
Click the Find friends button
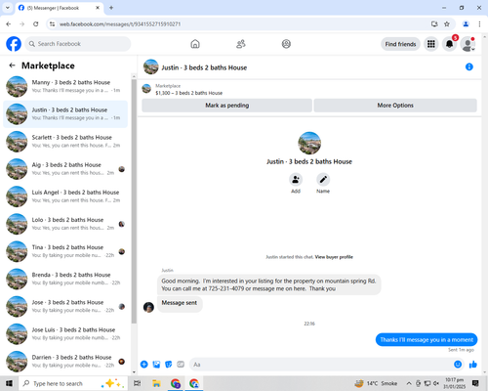pos(400,44)
